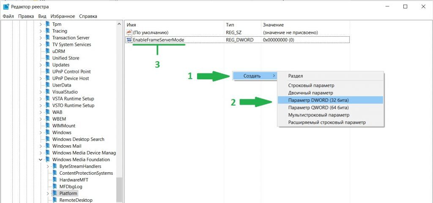Click the string value icon beside (По умолчанию)
Screen dimensions: 433x203
click(129, 32)
